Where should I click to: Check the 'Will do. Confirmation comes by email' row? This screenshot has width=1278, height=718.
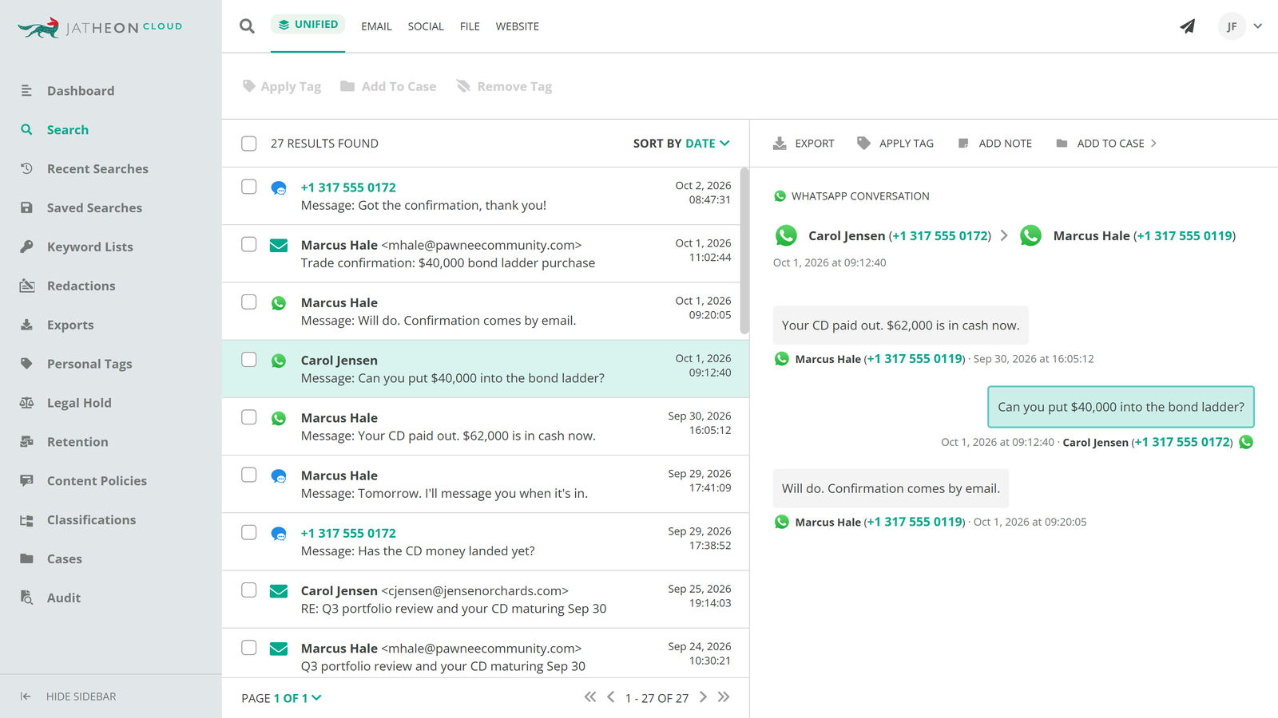coord(249,302)
